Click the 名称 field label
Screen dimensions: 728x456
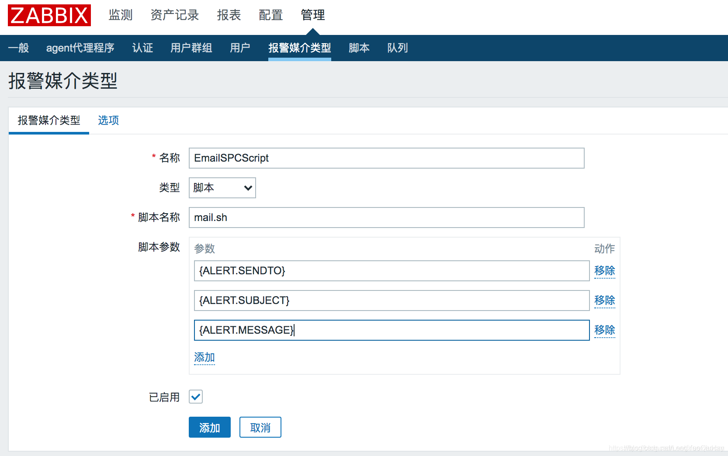(170, 158)
